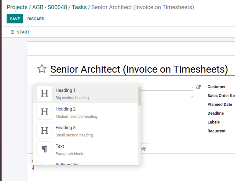Select the Heading 1 block icon
The image size is (235, 181).
tap(44, 93)
